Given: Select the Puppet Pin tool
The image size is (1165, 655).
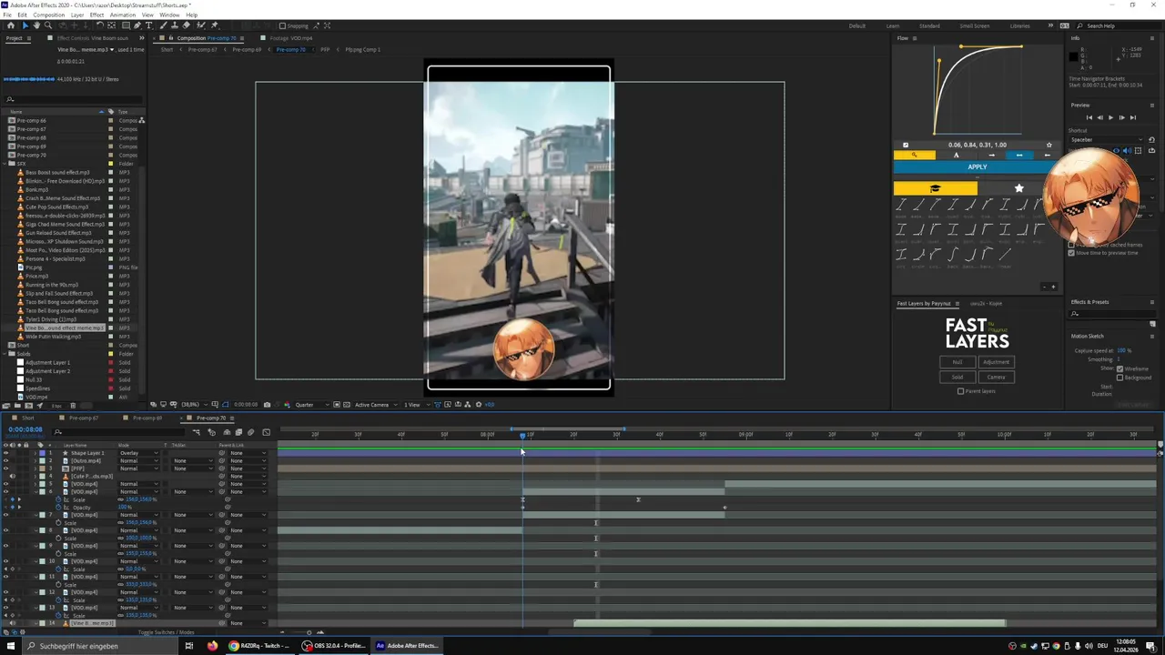Looking at the screenshot, I should (x=214, y=25).
